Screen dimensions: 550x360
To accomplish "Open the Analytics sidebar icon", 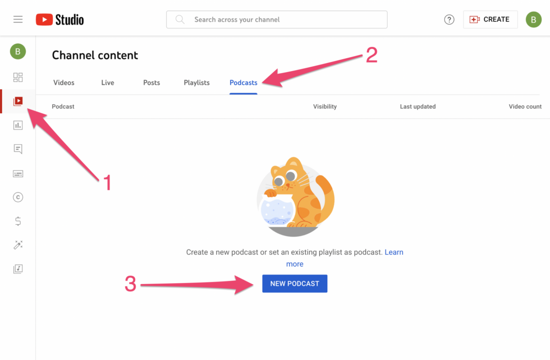I will point(18,125).
